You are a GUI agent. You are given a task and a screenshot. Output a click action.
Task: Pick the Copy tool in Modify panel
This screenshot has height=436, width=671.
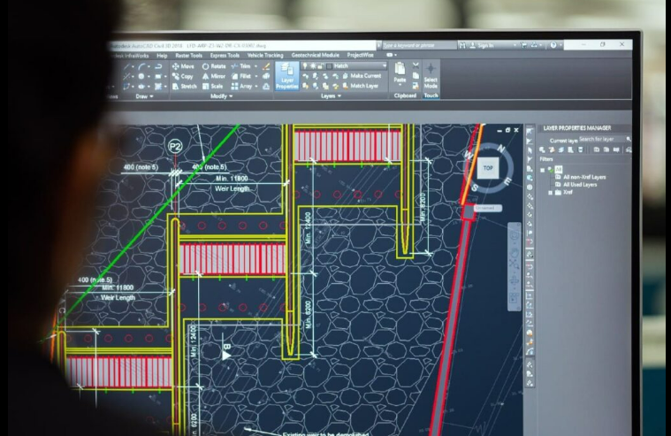pyautogui.click(x=183, y=76)
